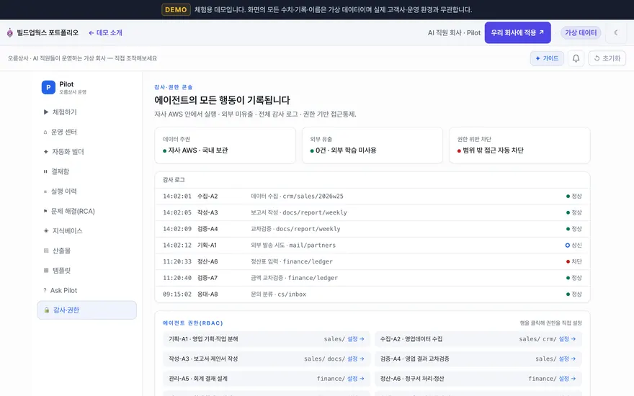
Task: Click the Pilot P avatar icon
Action: point(48,87)
